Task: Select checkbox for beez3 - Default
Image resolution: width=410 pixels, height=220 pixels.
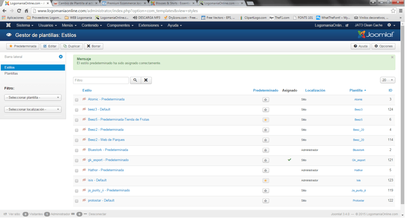Action: coord(77,110)
